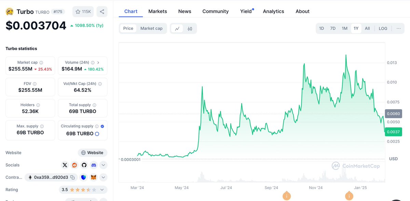The height and width of the screenshot is (201, 410).
Task: Click the $255.55M market cap value
Action: [x=20, y=69]
